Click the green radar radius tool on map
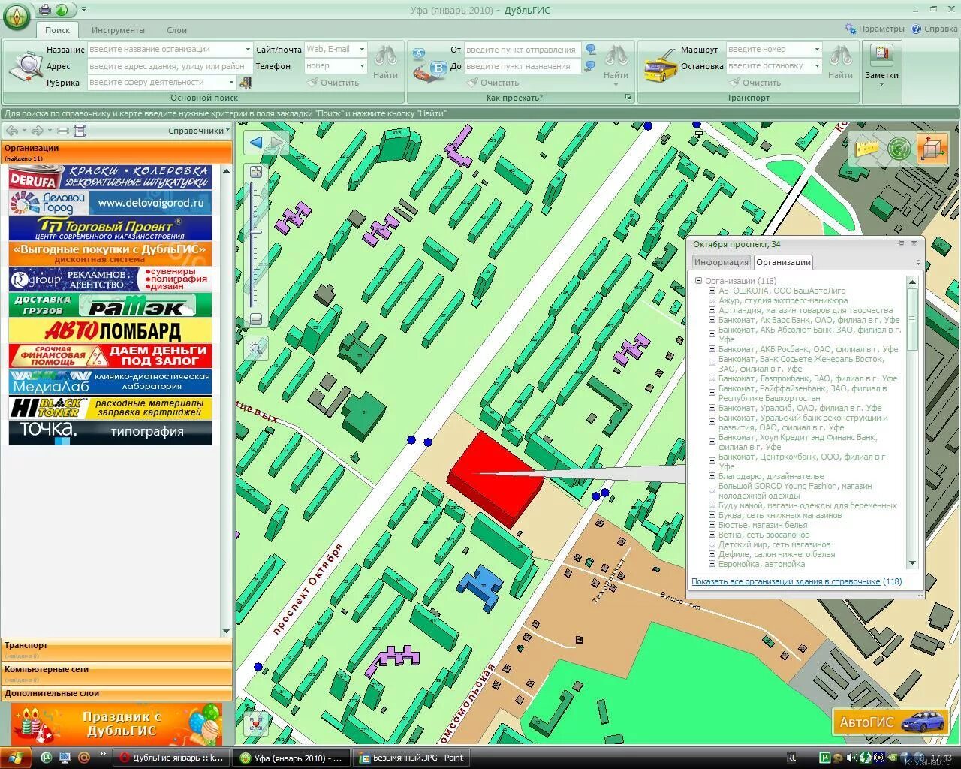The image size is (961, 769). pyautogui.click(x=899, y=149)
